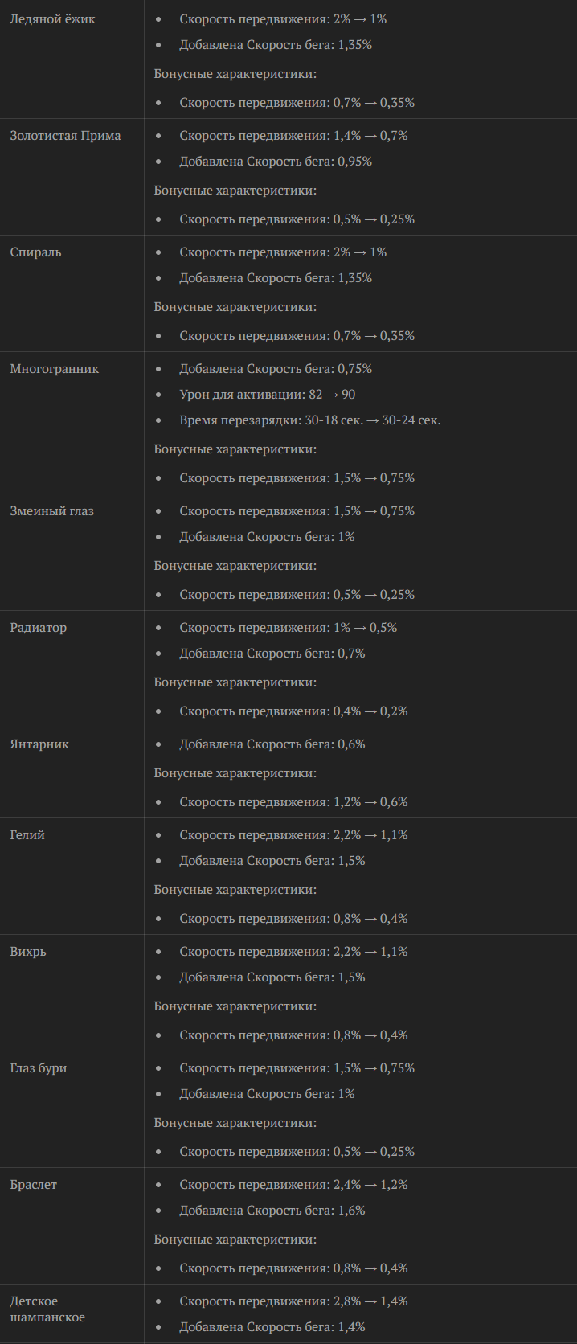Click the Вихрь item name
This screenshot has width=577, height=1344.
(x=28, y=951)
